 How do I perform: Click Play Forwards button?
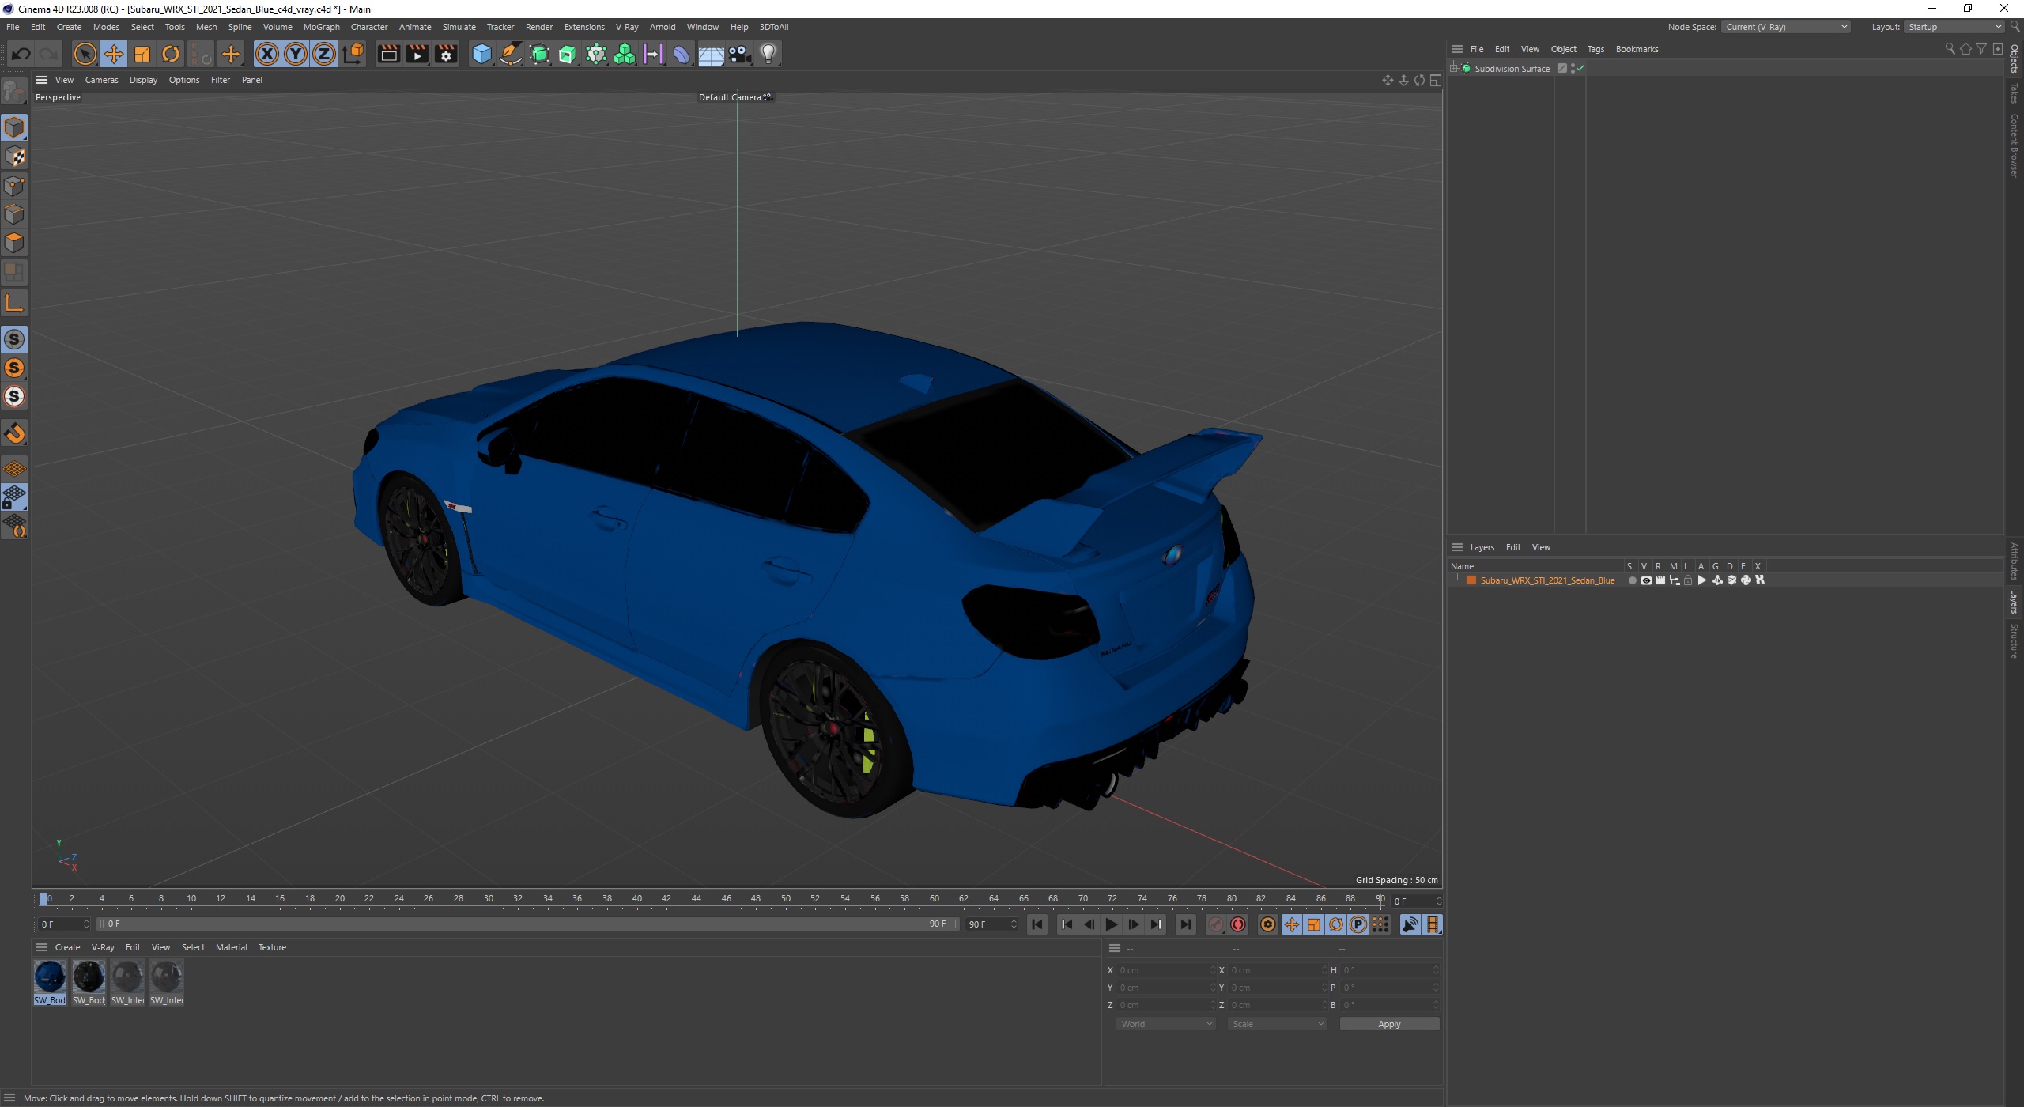click(1112, 924)
